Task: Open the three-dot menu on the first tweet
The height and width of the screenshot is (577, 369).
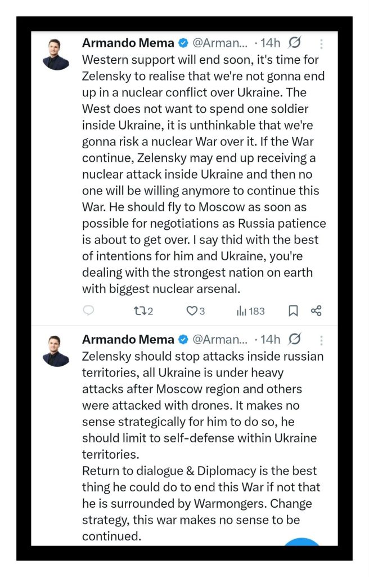Action: point(321,43)
